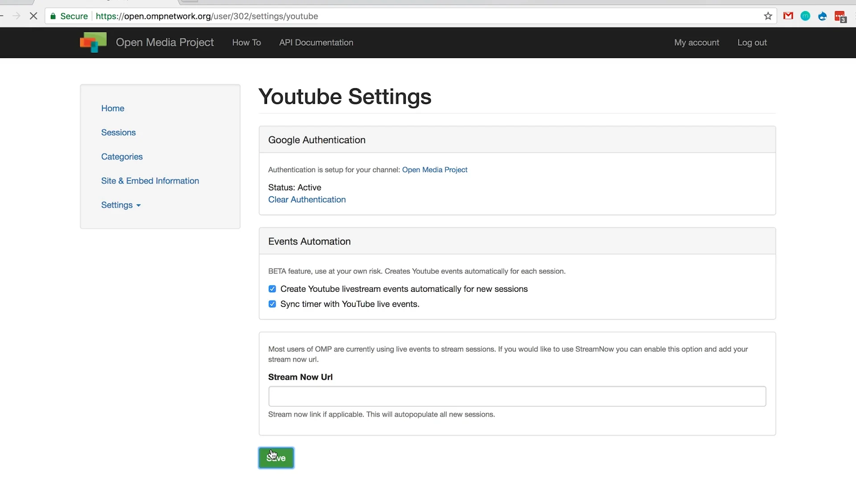Go to API Documentation in navbar

tap(316, 42)
